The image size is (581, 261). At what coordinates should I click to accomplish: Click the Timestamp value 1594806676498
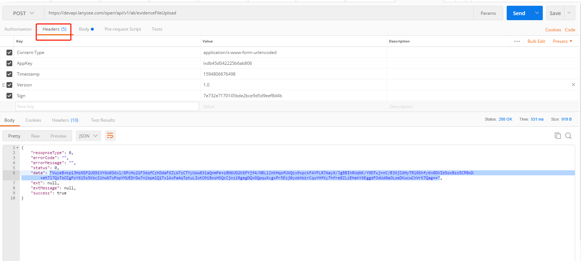[219, 74]
